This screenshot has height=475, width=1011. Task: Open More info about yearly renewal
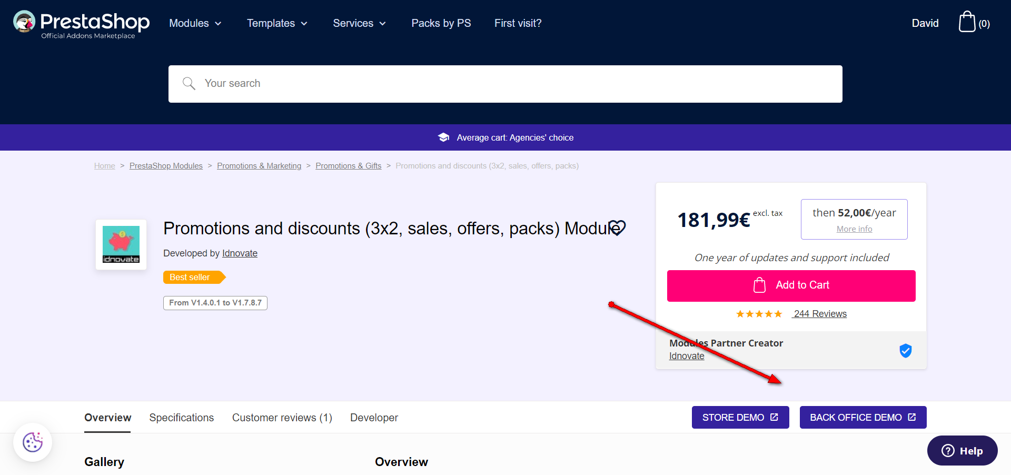854,229
